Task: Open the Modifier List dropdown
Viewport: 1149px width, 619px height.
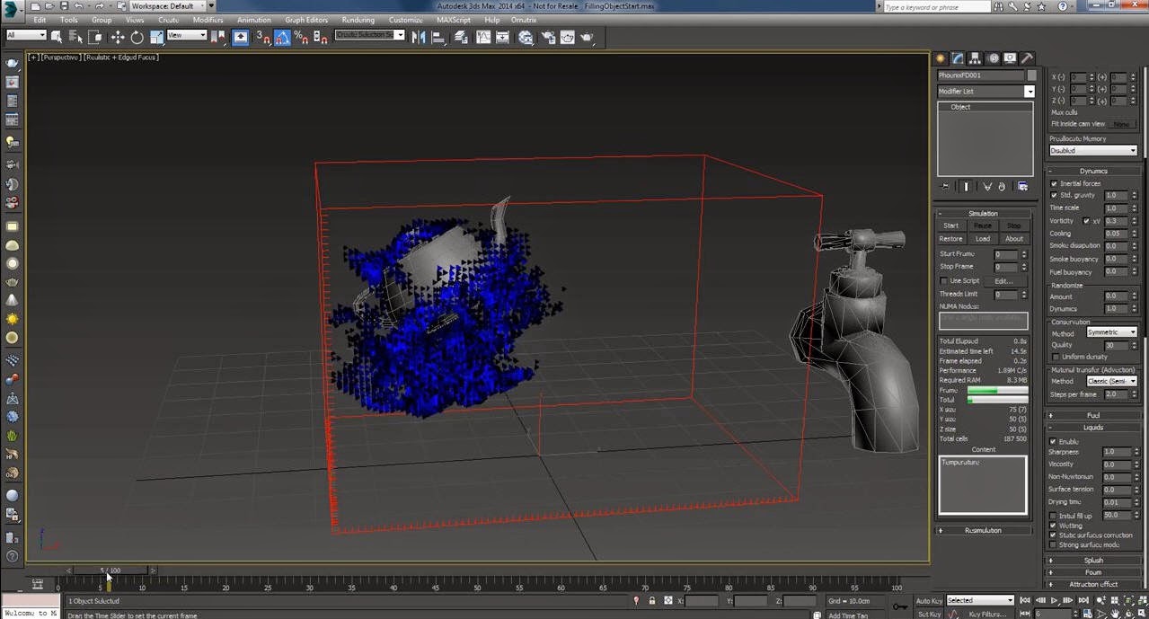Action: [985, 92]
